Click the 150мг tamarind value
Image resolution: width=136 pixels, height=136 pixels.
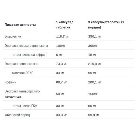(93, 94)
